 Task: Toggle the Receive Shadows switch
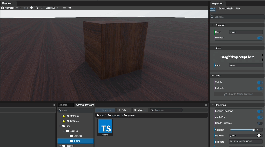click(x=259, y=111)
